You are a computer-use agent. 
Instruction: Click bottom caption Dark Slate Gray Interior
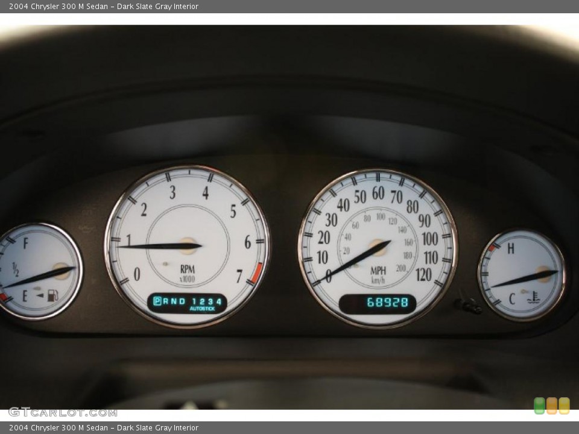click(157, 428)
